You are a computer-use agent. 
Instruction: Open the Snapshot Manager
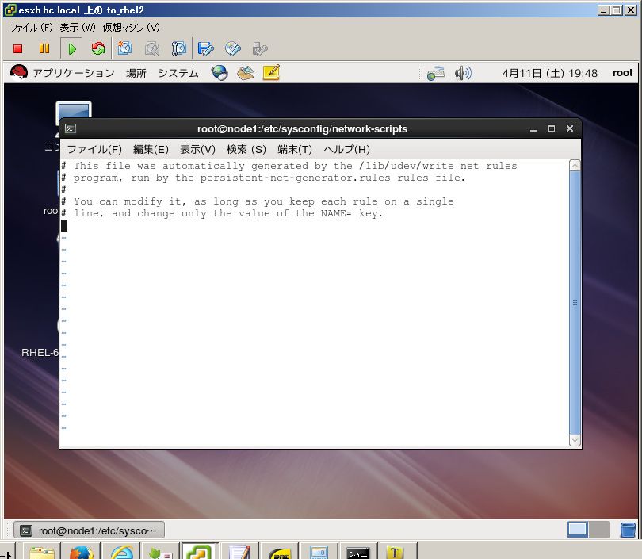(x=179, y=48)
